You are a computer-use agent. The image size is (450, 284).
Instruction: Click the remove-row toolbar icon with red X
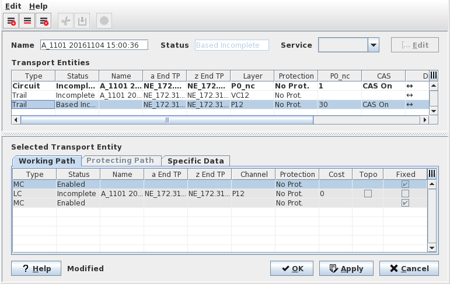click(43, 21)
